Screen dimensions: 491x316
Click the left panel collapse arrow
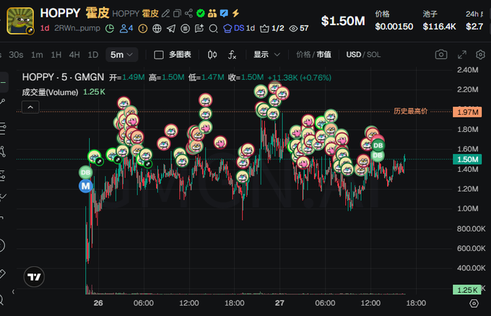pos(13,291)
